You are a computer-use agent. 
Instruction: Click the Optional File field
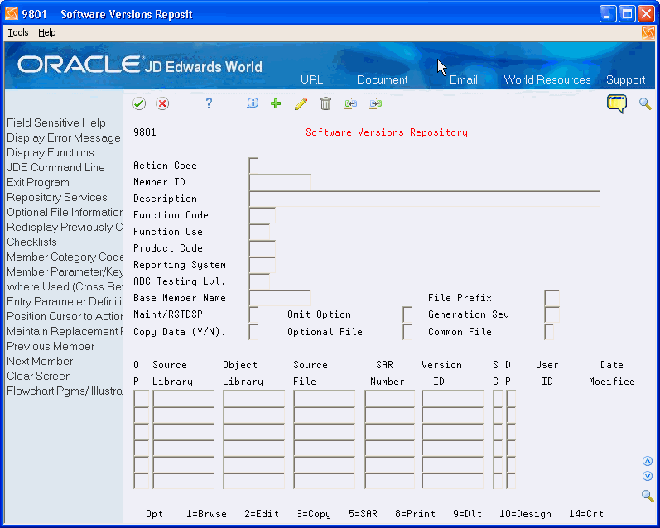(407, 332)
